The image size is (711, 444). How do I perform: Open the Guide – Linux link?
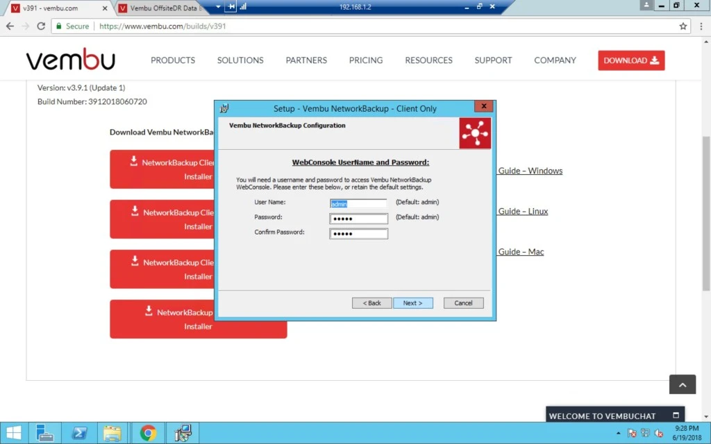tap(523, 212)
